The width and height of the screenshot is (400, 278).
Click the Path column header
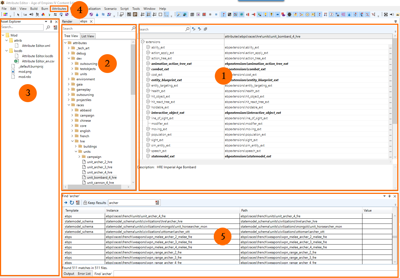[301, 210]
